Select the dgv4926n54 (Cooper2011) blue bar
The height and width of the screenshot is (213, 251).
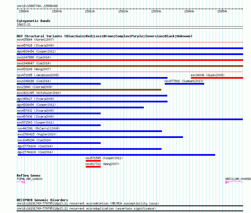[80, 107]
